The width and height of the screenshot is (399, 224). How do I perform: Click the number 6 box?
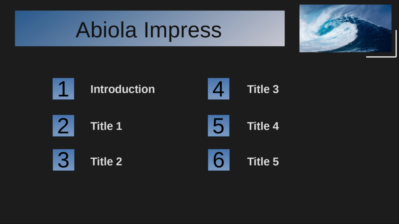click(x=218, y=160)
